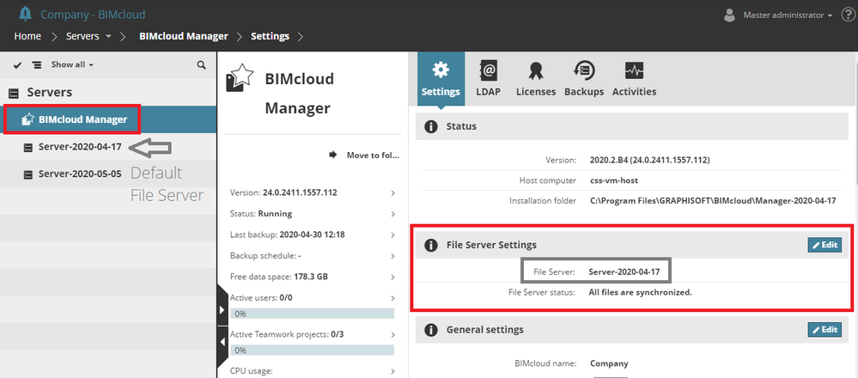
Task: Click the BIMcloud name value Company
Action: (x=609, y=363)
